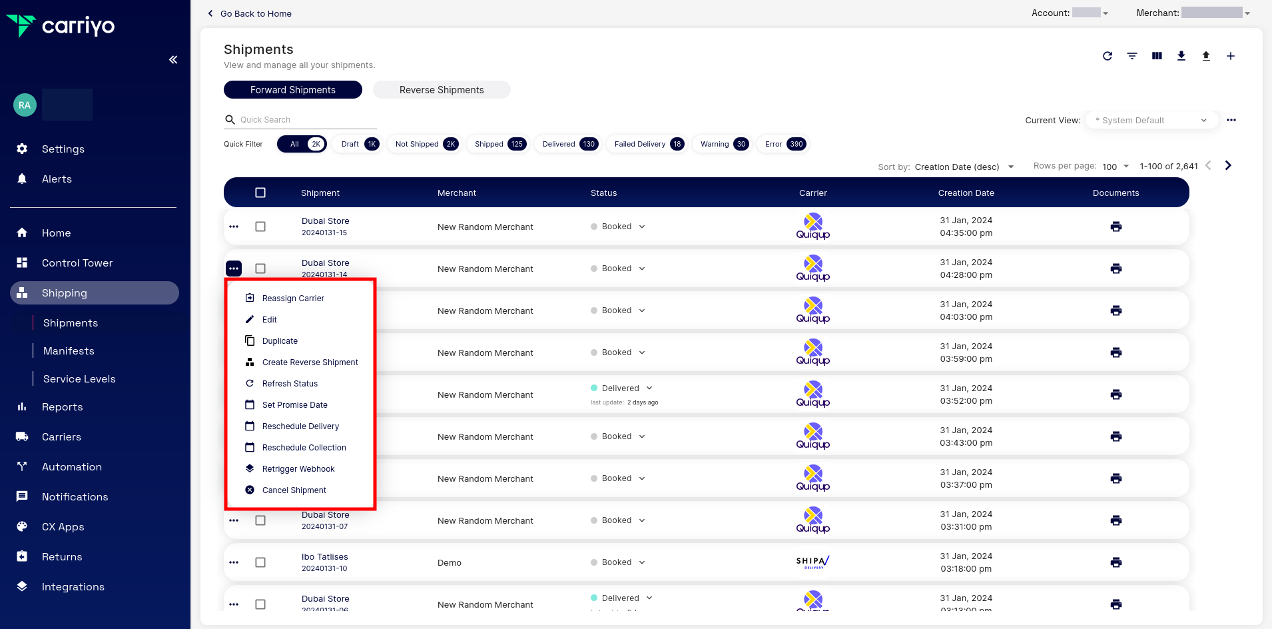Open the filter options icon
Image resolution: width=1272 pixels, height=629 pixels.
tap(1132, 56)
